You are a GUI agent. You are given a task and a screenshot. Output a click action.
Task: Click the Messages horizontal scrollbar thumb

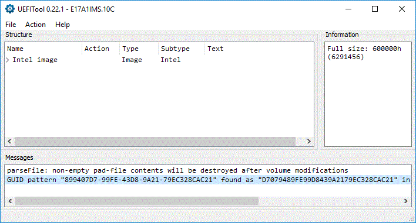coord(137,201)
